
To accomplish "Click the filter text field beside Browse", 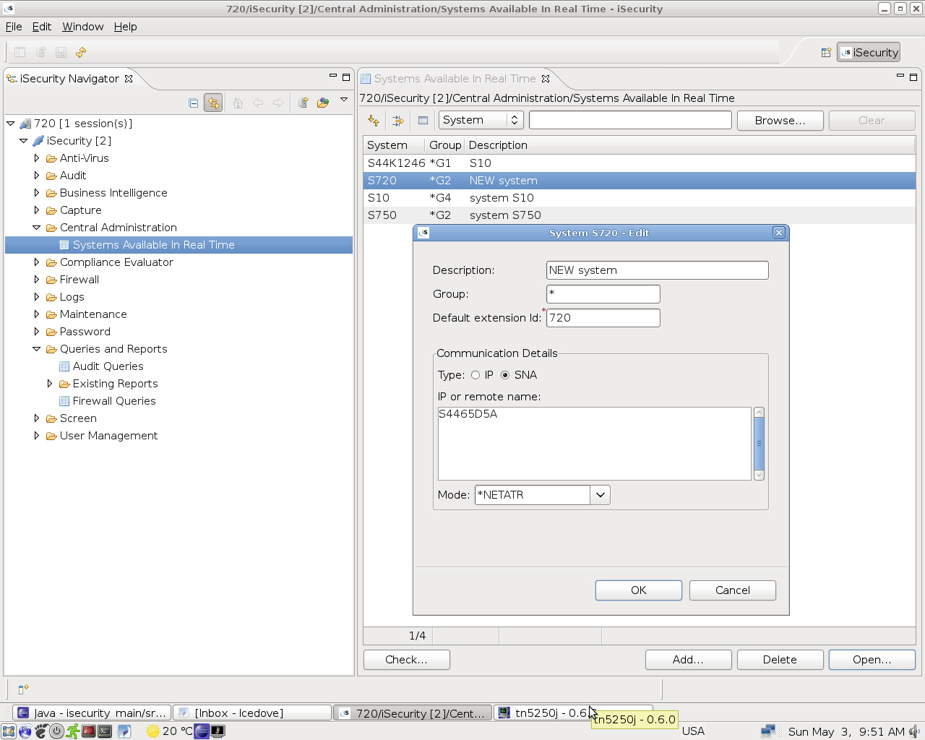I will tap(631, 120).
